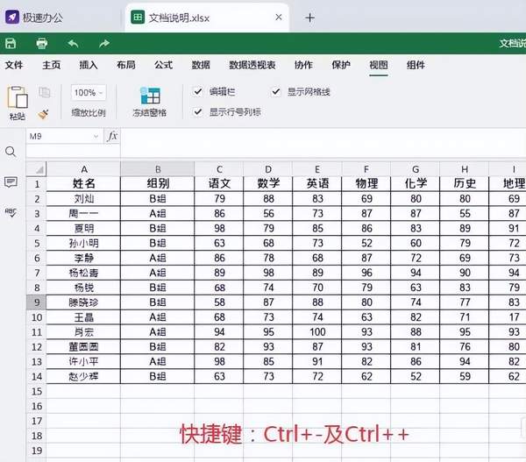This screenshot has width=526, height=462.
Task: Select the 视图 tab
Action: pos(379,65)
